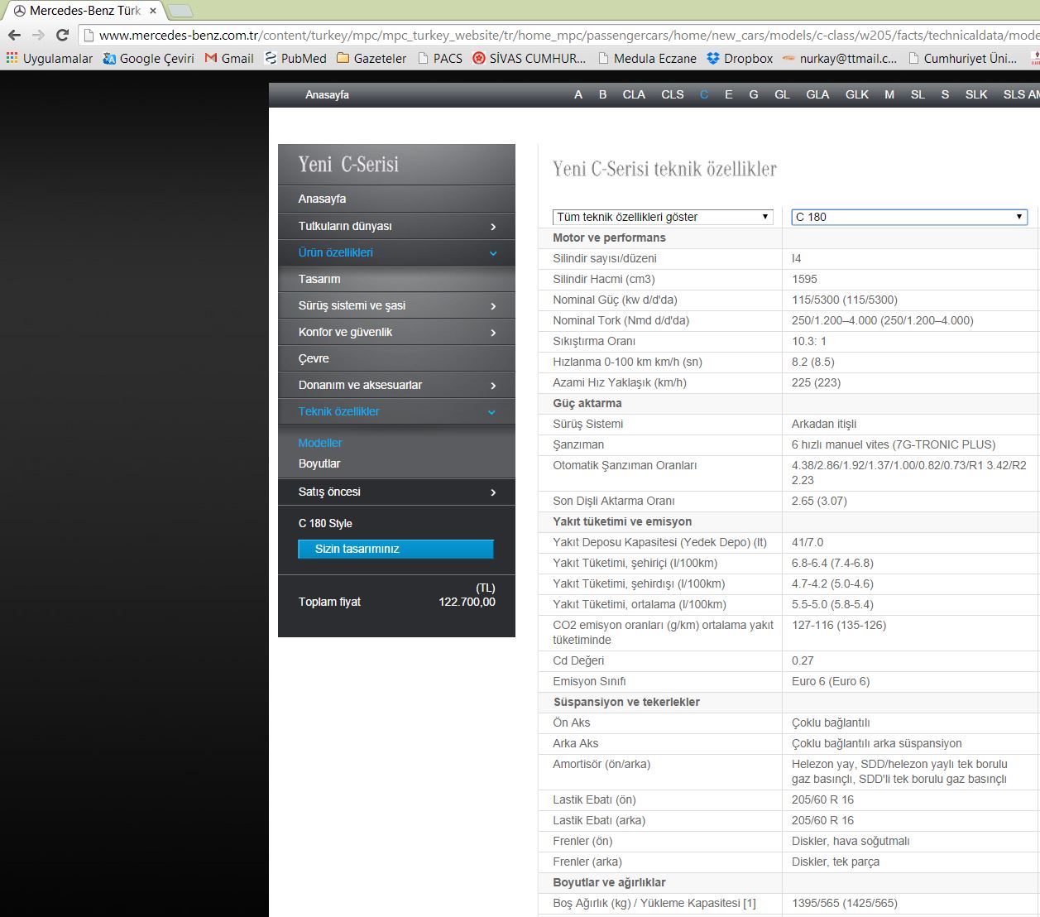Open Gmail bookmark
This screenshot has height=917, width=1040.
click(229, 59)
